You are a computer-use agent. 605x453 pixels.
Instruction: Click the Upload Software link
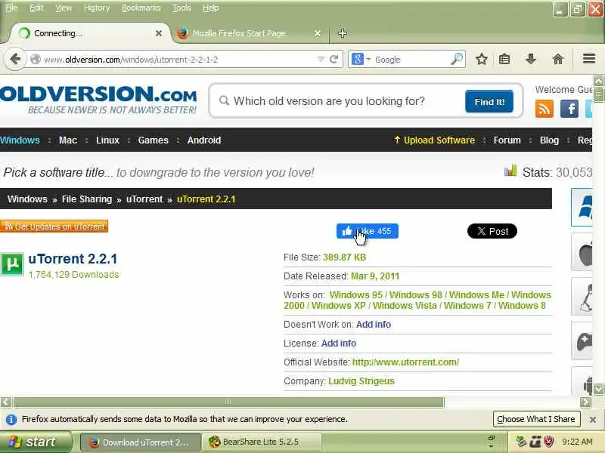(x=434, y=140)
